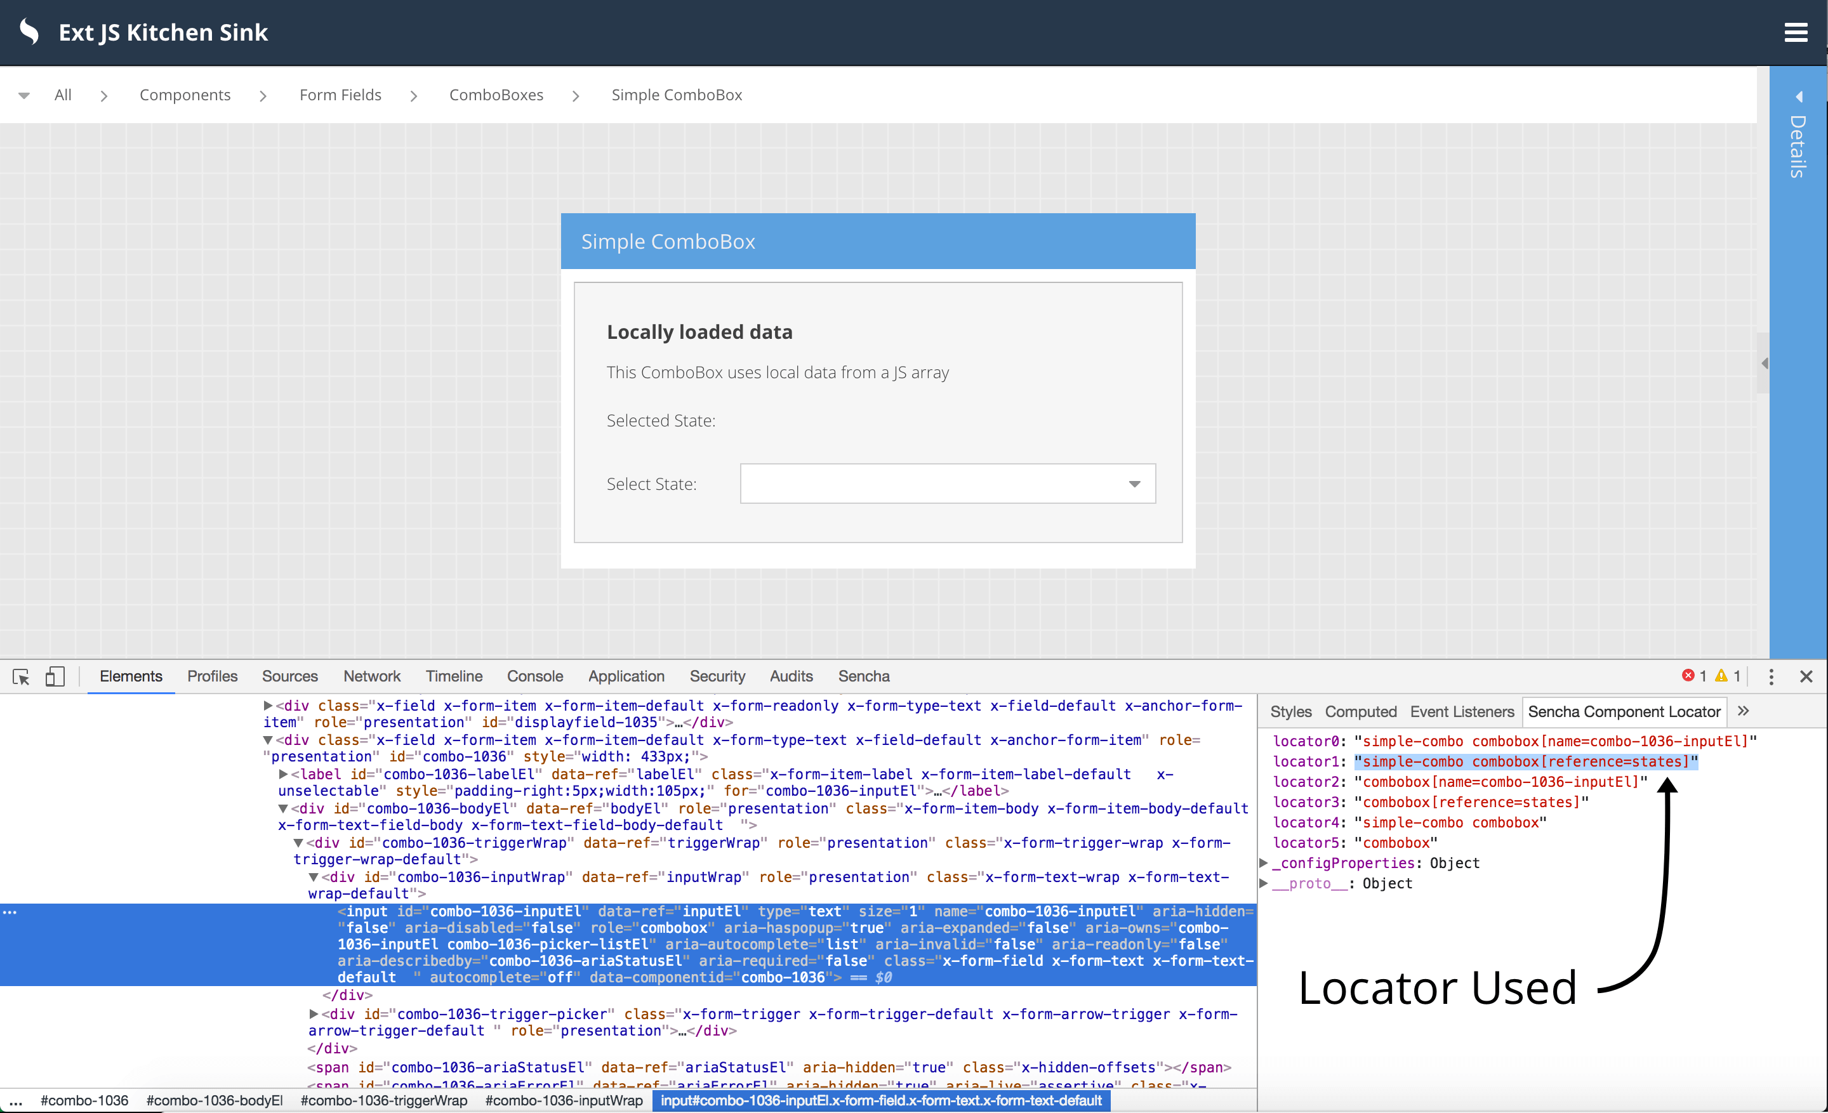Toggle the device toolbar icon
Screen dimensions: 1828x1113
[x=55, y=677]
